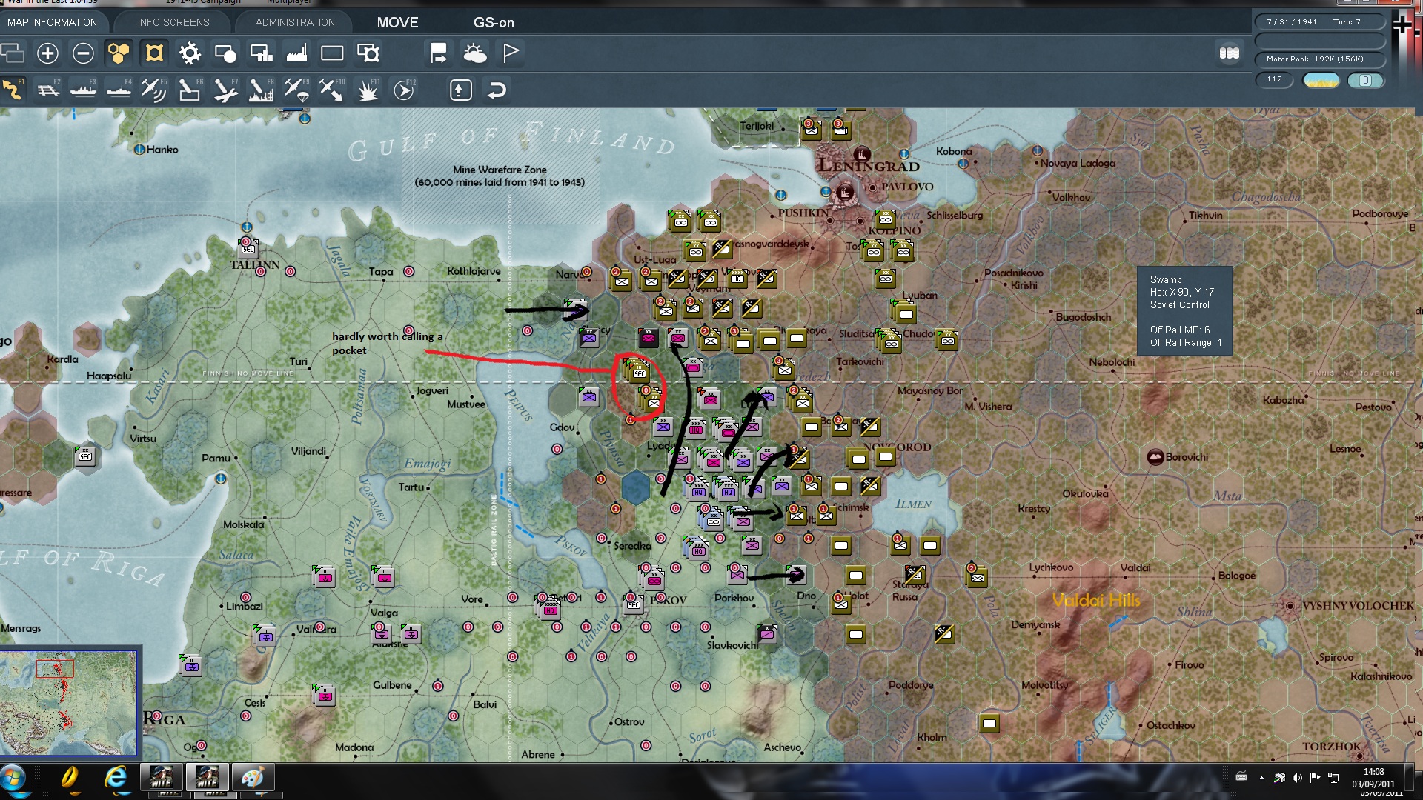This screenshot has height=800, width=1423.
Task: Click the gold ring taskbar icon
Action: (69, 778)
